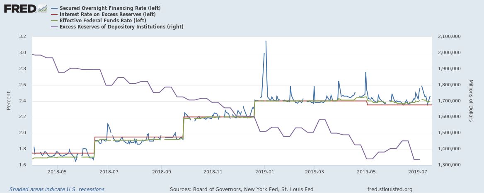Click the 3.2 value on the left axis
484x194 pixels.
pos(22,37)
